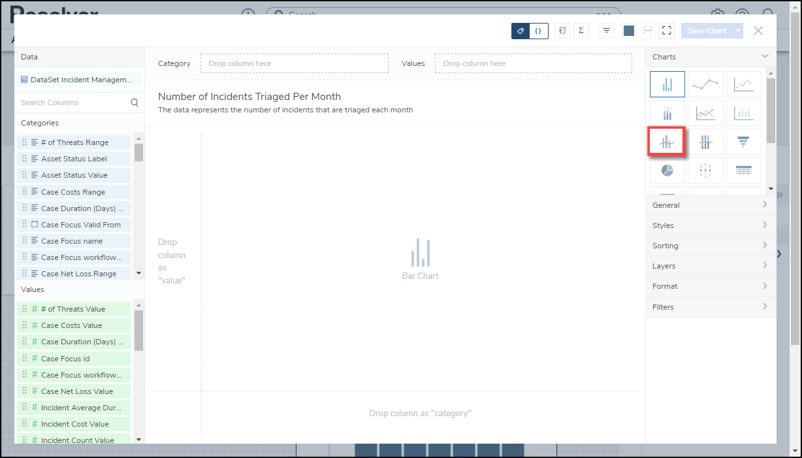Select Case Focus name category

(x=74, y=241)
